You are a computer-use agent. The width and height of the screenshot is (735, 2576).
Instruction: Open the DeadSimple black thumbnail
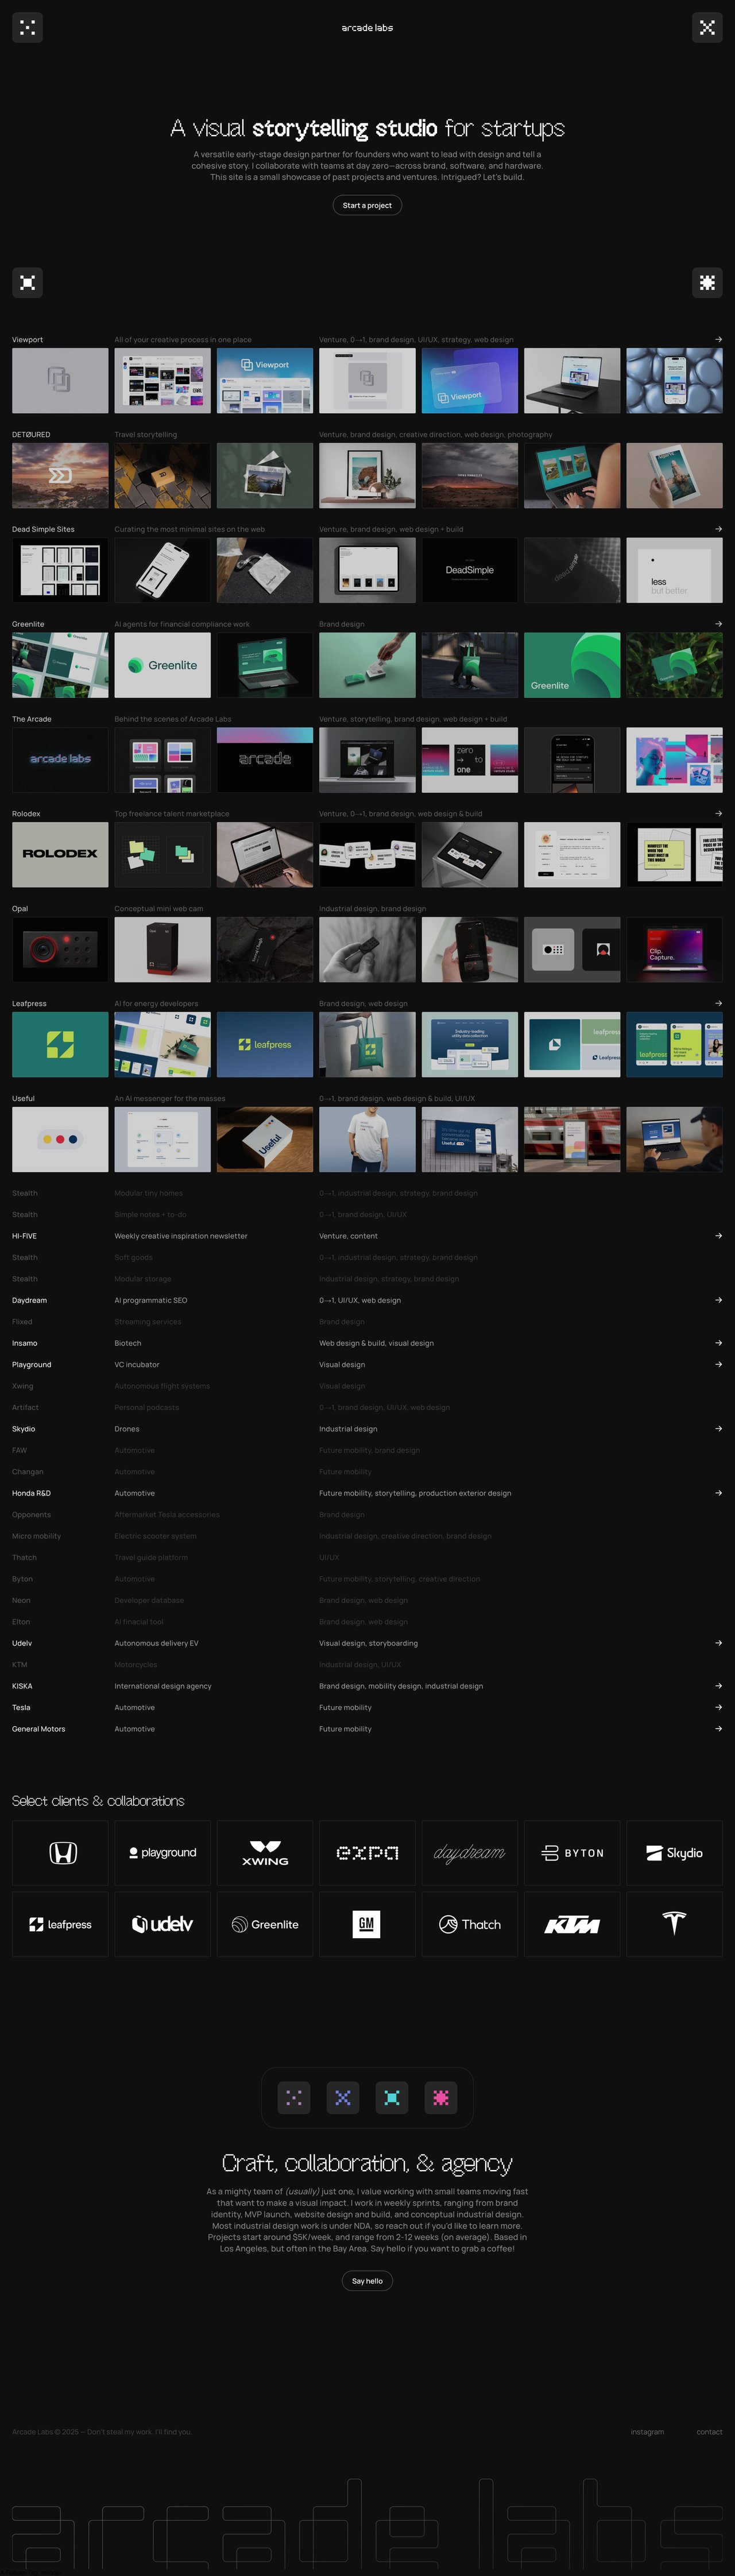tap(469, 570)
